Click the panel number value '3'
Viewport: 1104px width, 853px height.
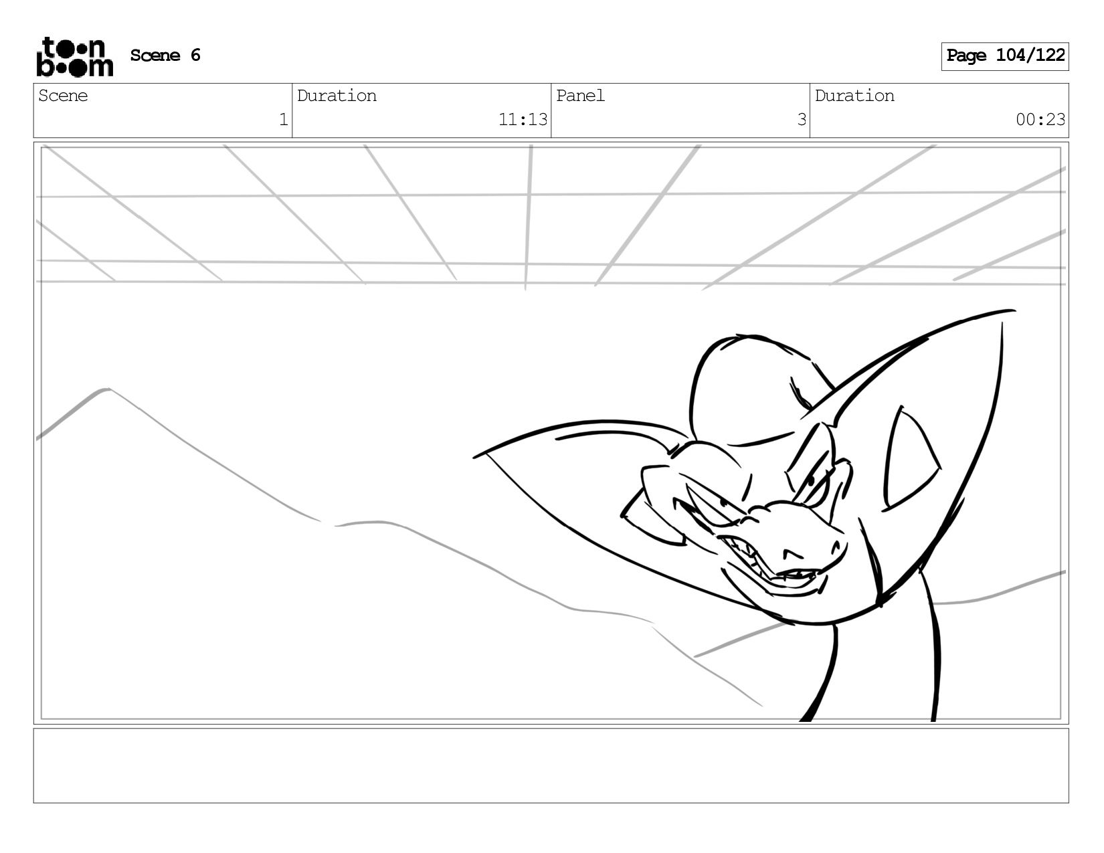pyautogui.click(x=801, y=120)
